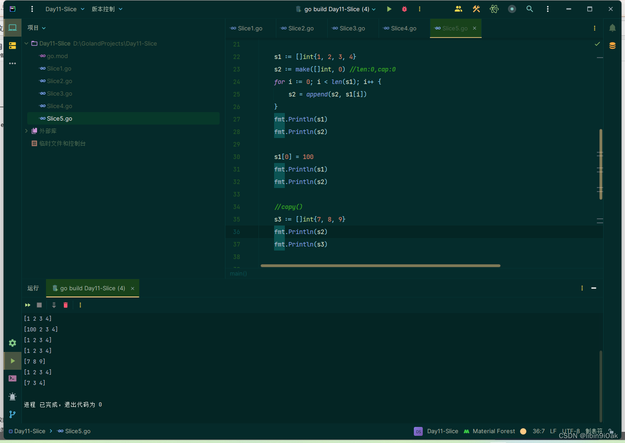Open build tools hammer-wrench icon

pyautogui.click(x=476, y=9)
